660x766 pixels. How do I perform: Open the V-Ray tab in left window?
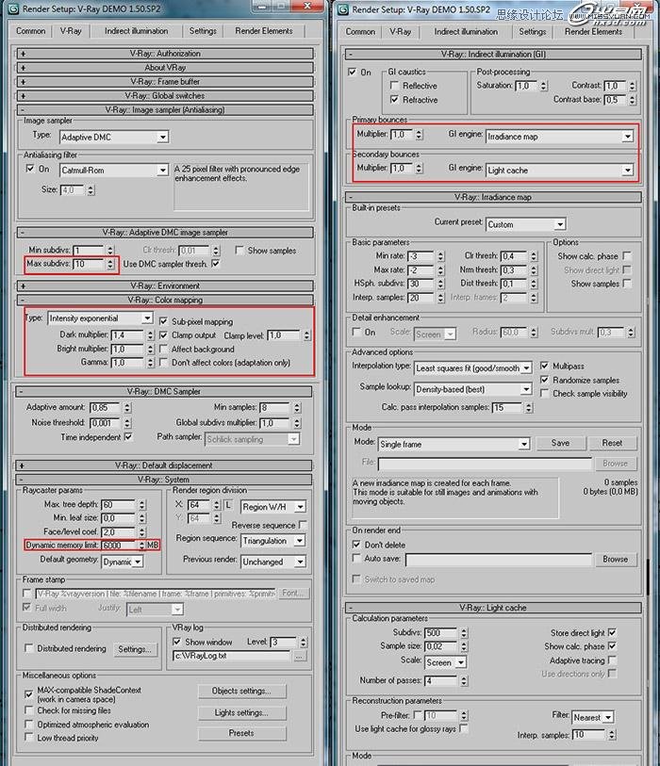pos(71,31)
